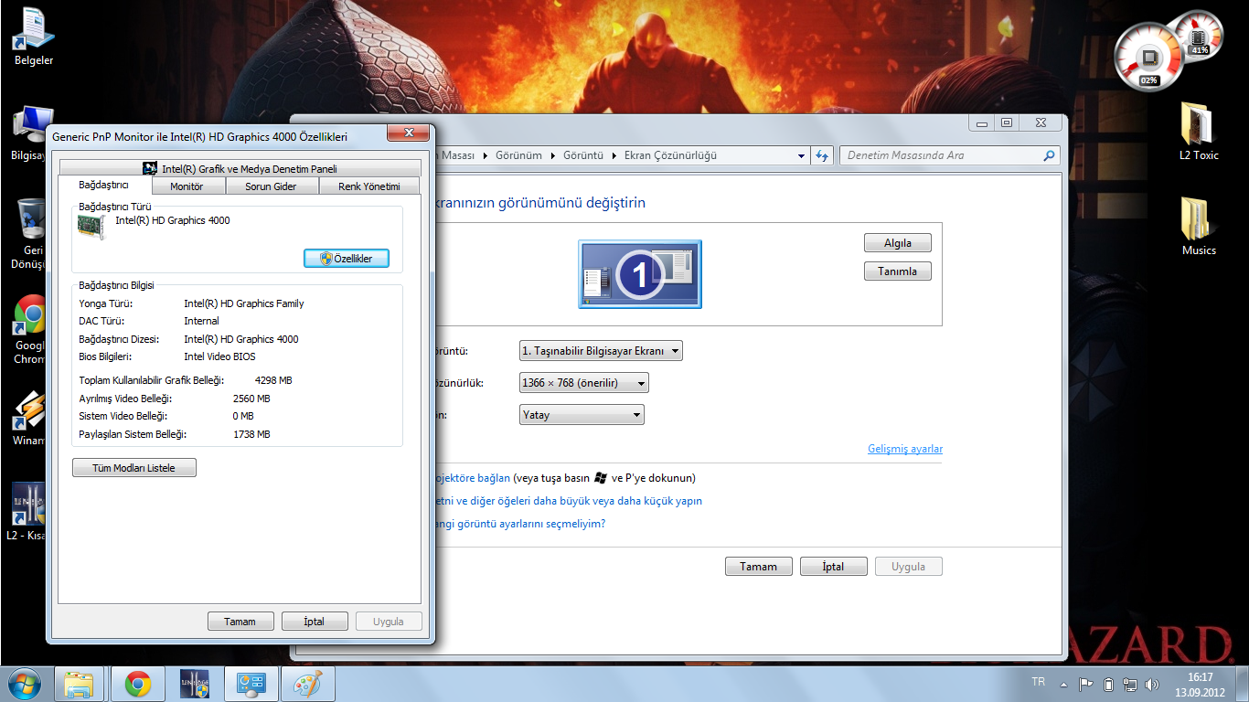Click the Intel(R) HD Graphics Family chip type
Viewport: 1249px width, 702px height.
tap(244, 303)
